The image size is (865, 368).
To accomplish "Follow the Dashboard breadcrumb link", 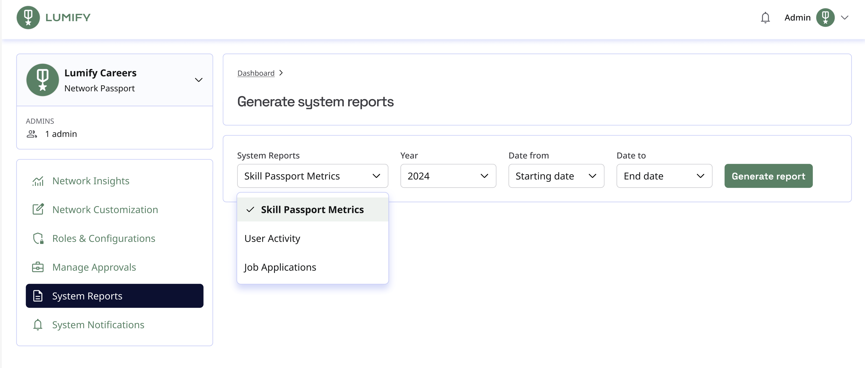I will (x=256, y=73).
